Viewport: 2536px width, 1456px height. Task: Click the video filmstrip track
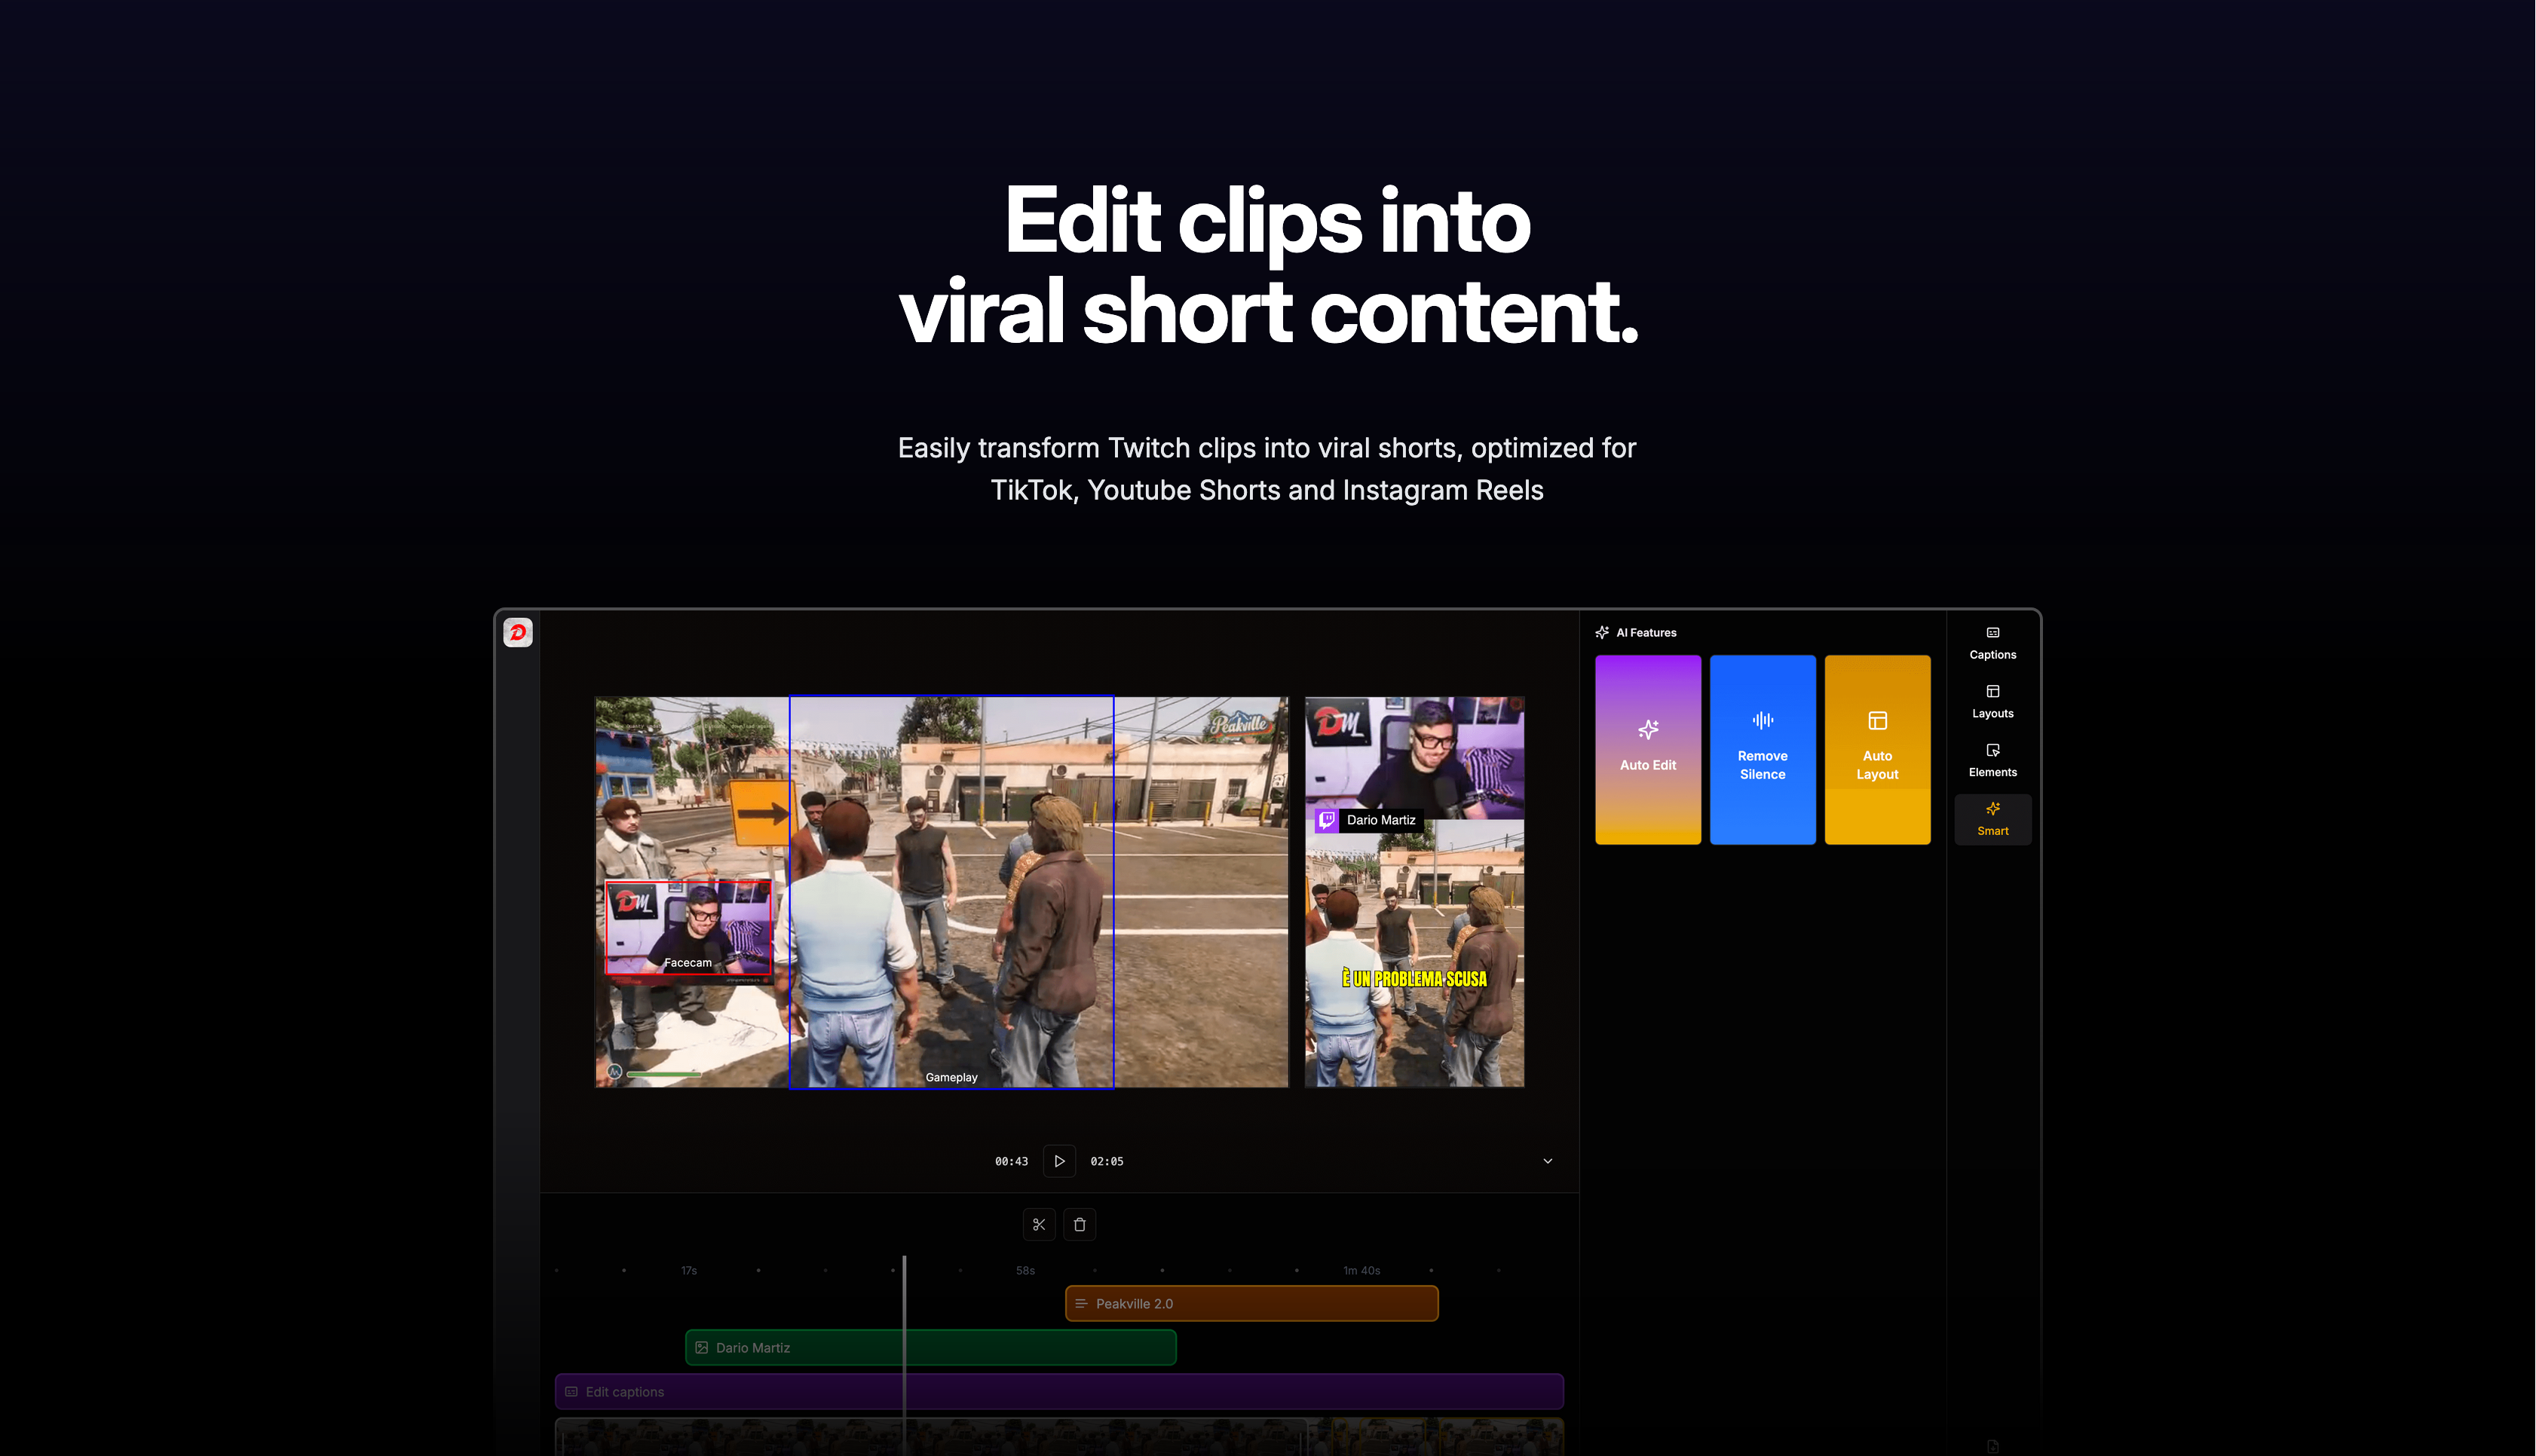click(x=1059, y=1437)
